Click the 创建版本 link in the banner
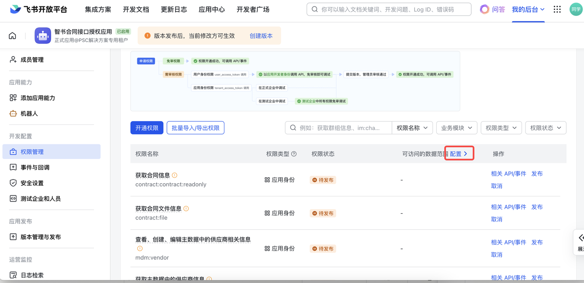 (261, 36)
